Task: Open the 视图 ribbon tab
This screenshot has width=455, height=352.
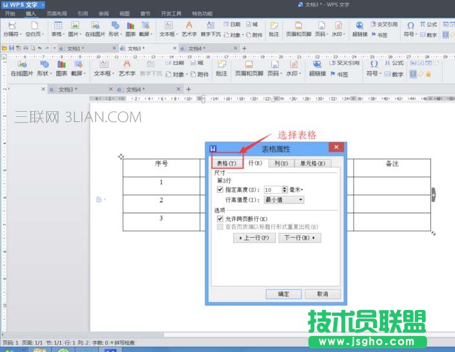Action: [124, 14]
